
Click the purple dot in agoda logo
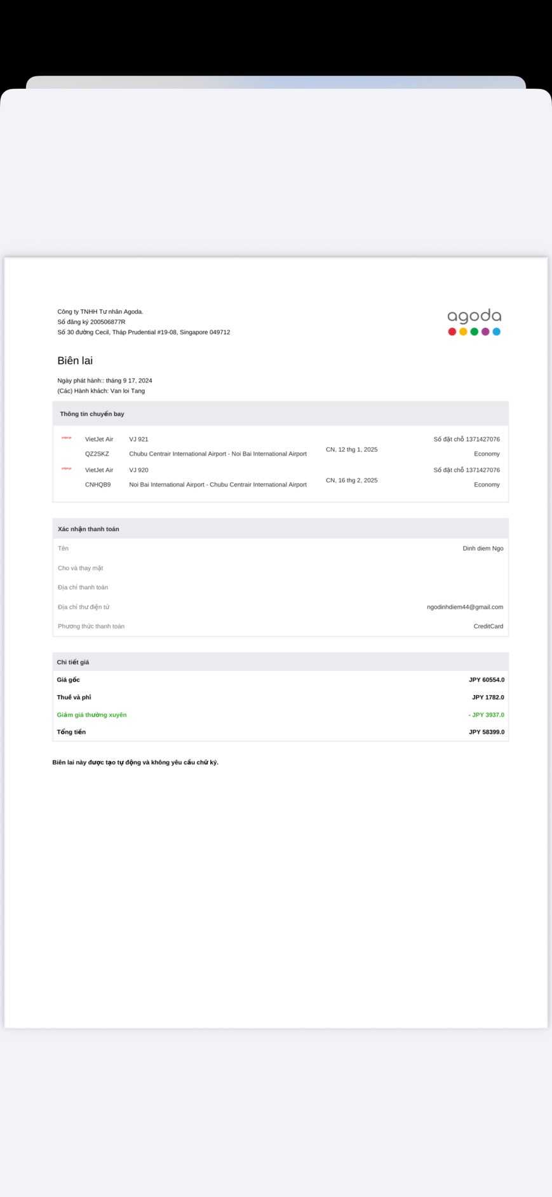click(485, 332)
